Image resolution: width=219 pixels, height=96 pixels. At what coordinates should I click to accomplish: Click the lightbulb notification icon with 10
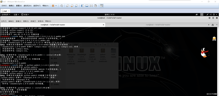pos(214,39)
